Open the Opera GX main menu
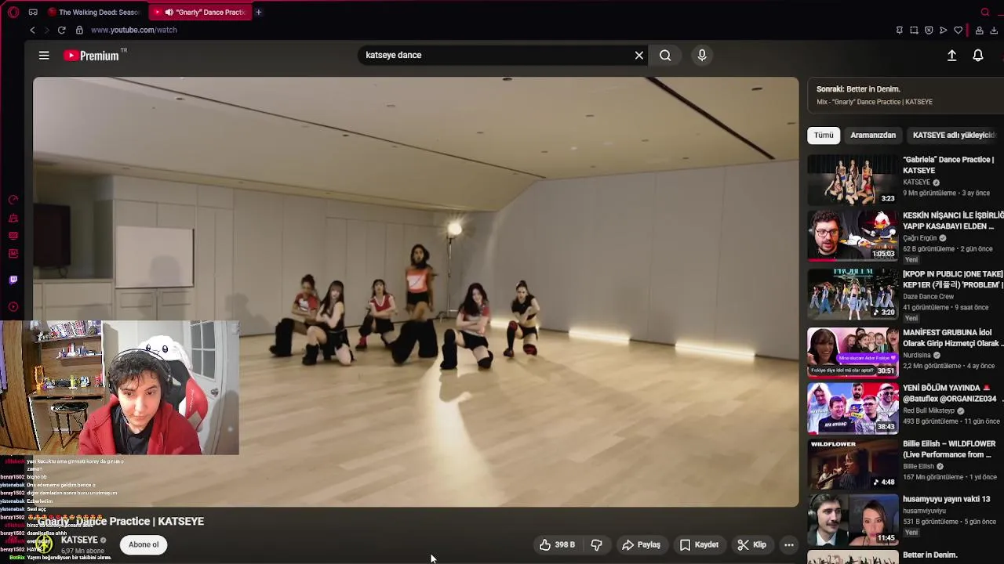1004x564 pixels. coord(13,12)
